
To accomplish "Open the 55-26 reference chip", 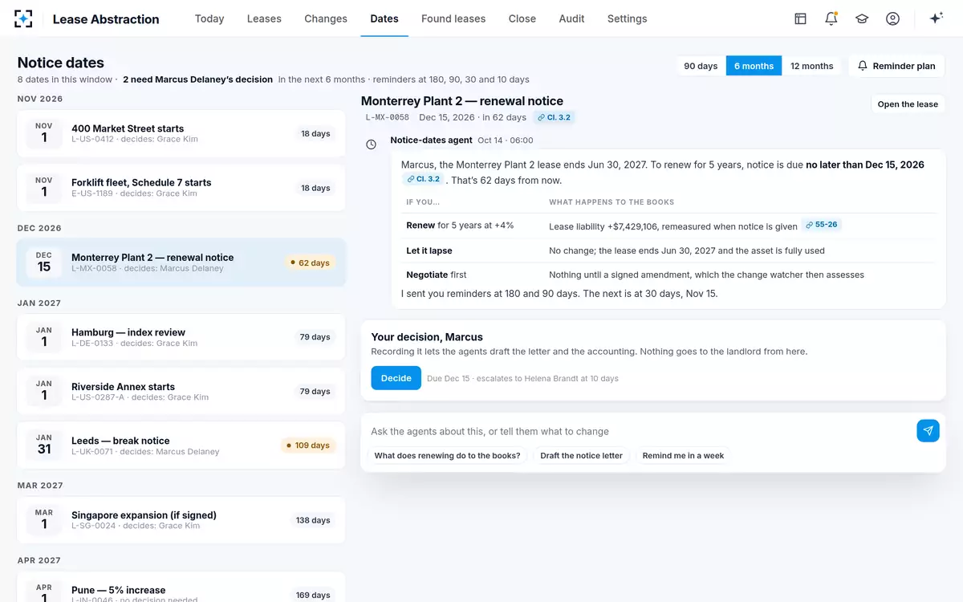I will [x=821, y=225].
